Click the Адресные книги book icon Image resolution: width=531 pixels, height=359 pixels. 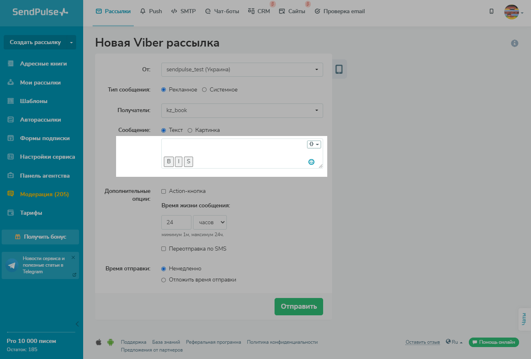[11, 64]
